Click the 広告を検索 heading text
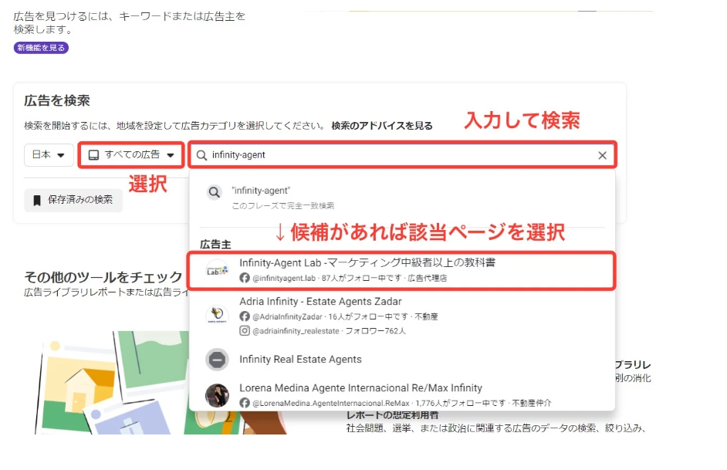Viewport: 727px width, 470px height. tap(57, 100)
